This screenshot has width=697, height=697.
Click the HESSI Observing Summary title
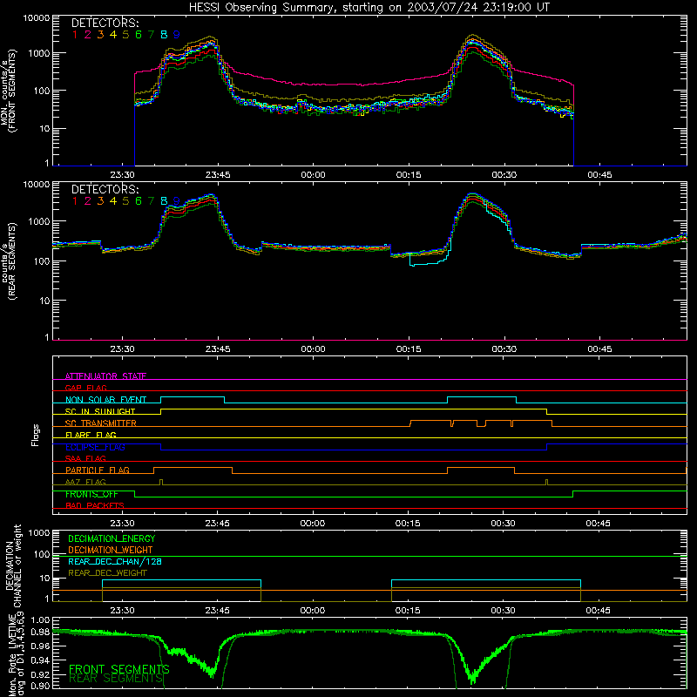click(369, 8)
